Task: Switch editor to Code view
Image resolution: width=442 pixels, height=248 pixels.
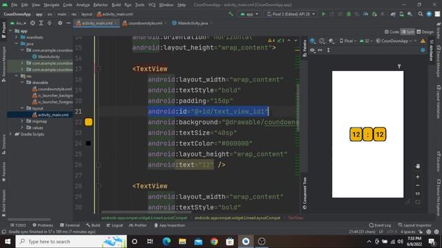Action: 392,32
